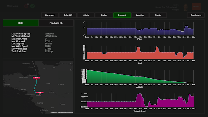The image size is (208, 117).
Task: Click the Vertical Speed chart area
Action: [x=140, y=100]
